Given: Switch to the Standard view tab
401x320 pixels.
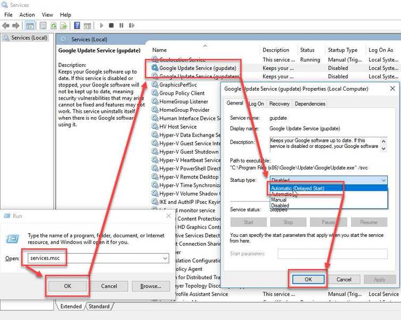Looking at the screenshot, I should (x=99, y=306).
